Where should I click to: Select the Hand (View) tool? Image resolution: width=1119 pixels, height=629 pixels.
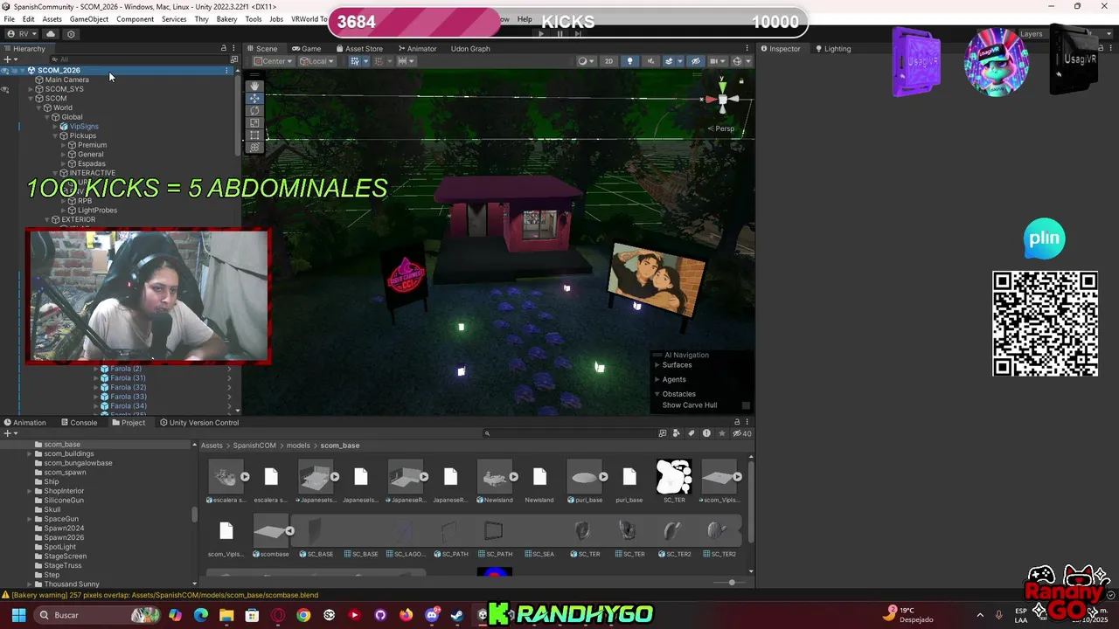coord(254,86)
